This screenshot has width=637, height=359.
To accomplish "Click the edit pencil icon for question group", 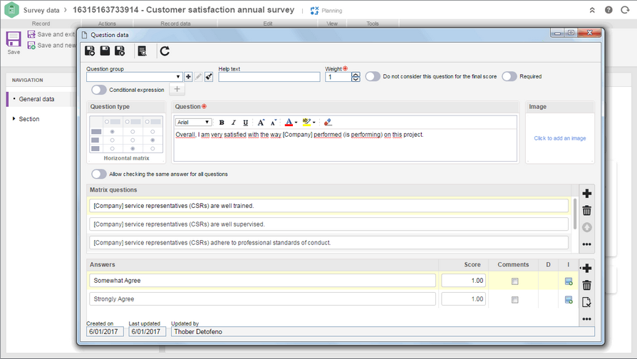I will click(x=198, y=77).
